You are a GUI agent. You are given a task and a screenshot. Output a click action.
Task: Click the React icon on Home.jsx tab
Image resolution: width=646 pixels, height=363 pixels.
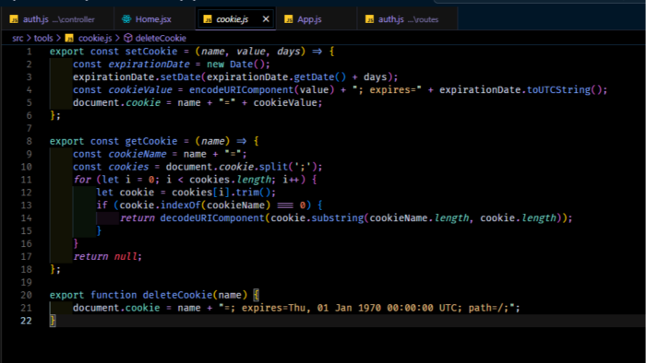pos(126,19)
